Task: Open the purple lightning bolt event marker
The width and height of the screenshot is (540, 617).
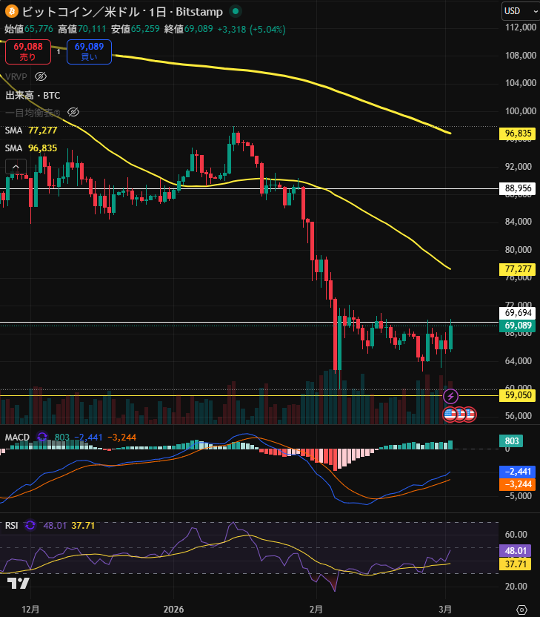Action: point(450,396)
